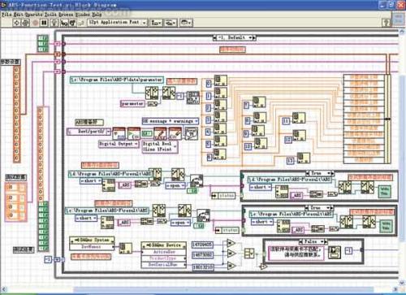Open the Operate menu

pyautogui.click(x=34, y=14)
